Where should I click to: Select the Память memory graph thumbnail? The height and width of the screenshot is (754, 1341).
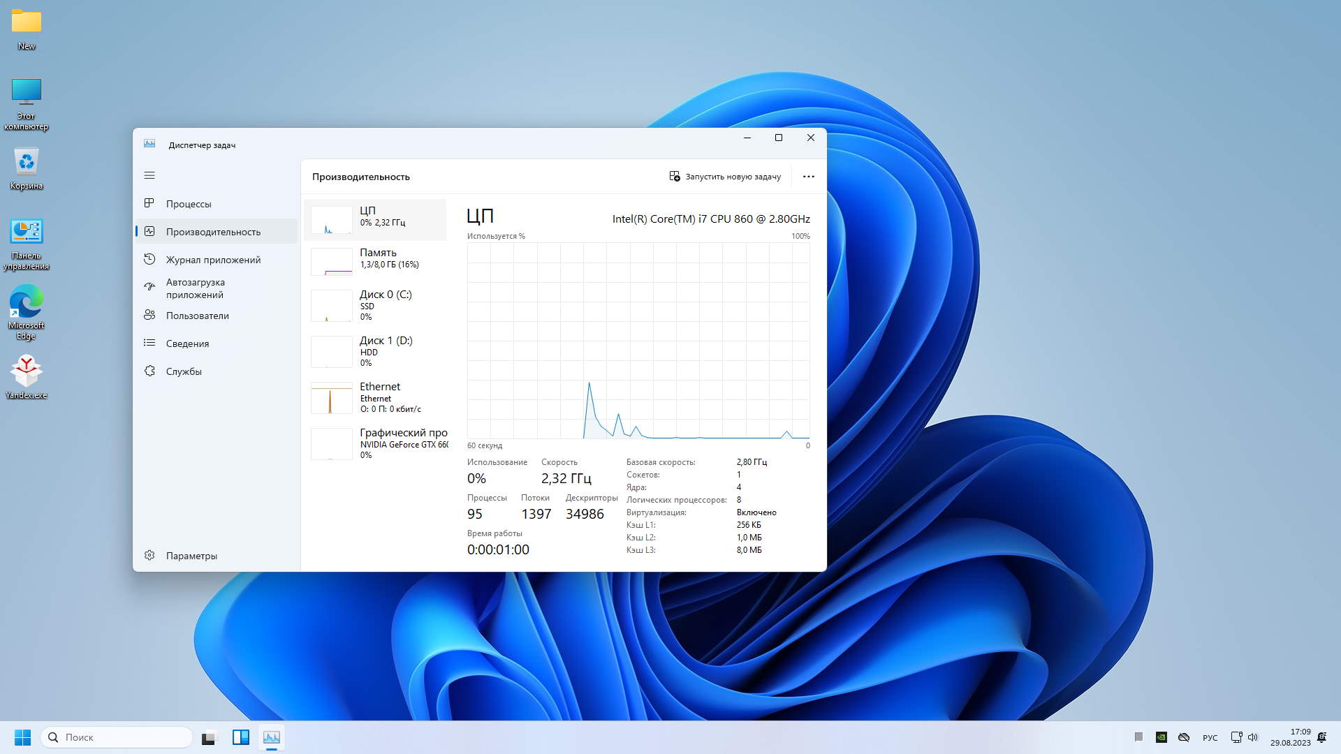tap(332, 262)
